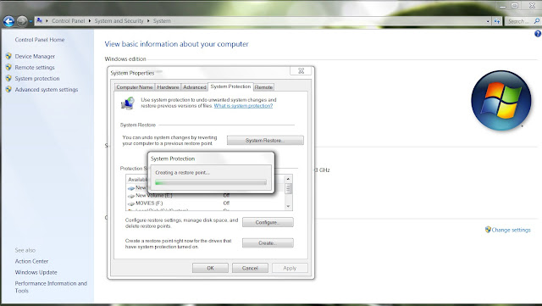
Task: Click the shield icon beside Remote settings
Action: coord(8,67)
